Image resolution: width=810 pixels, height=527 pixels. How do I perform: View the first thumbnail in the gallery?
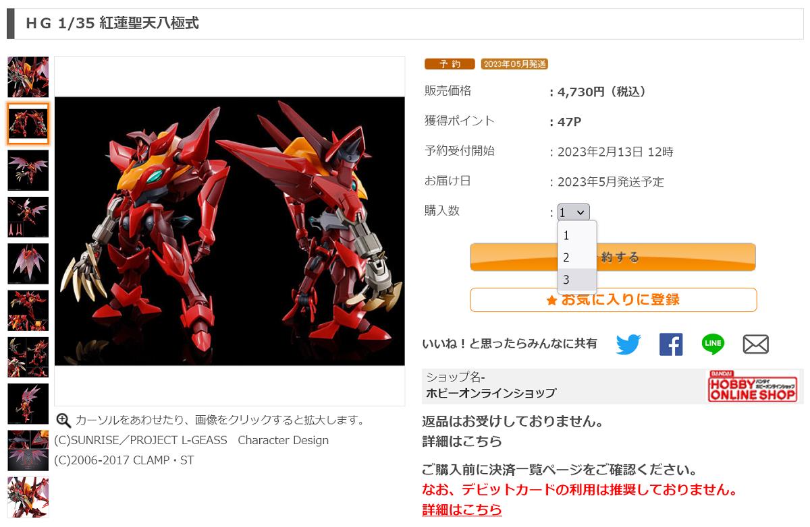tap(28, 77)
